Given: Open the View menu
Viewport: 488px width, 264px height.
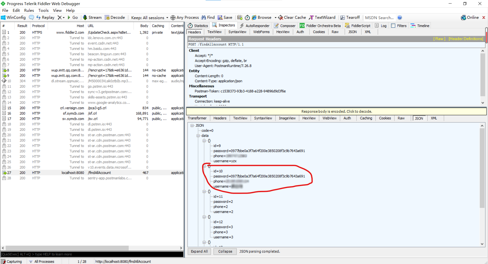Looking at the screenshot, I should point(57,10).
